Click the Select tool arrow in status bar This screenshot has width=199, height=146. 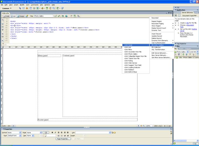click(138, 126)
